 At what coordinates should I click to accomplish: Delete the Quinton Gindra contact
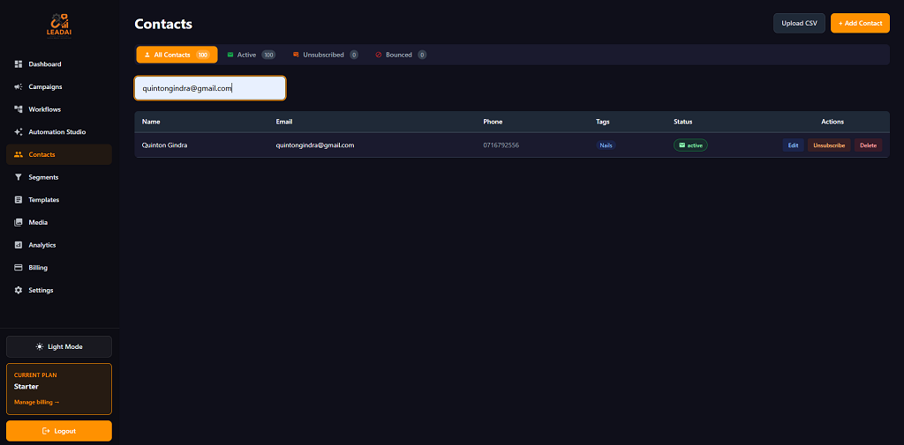868,145
